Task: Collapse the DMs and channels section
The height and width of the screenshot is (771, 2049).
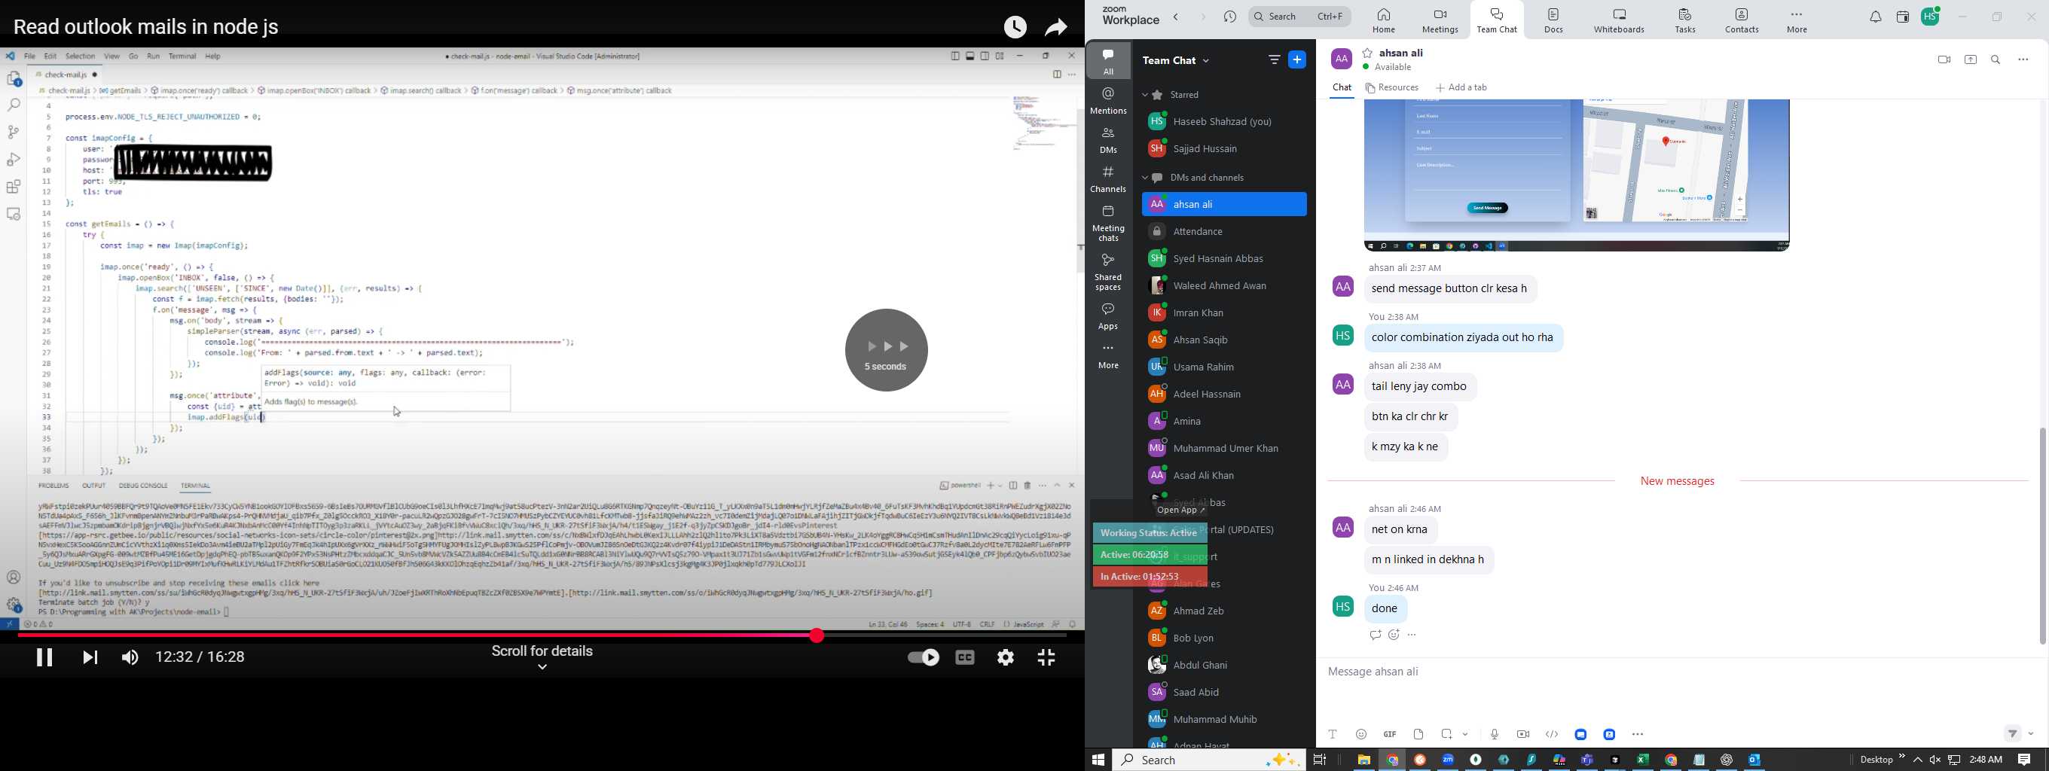Action: coord(1147,178)
